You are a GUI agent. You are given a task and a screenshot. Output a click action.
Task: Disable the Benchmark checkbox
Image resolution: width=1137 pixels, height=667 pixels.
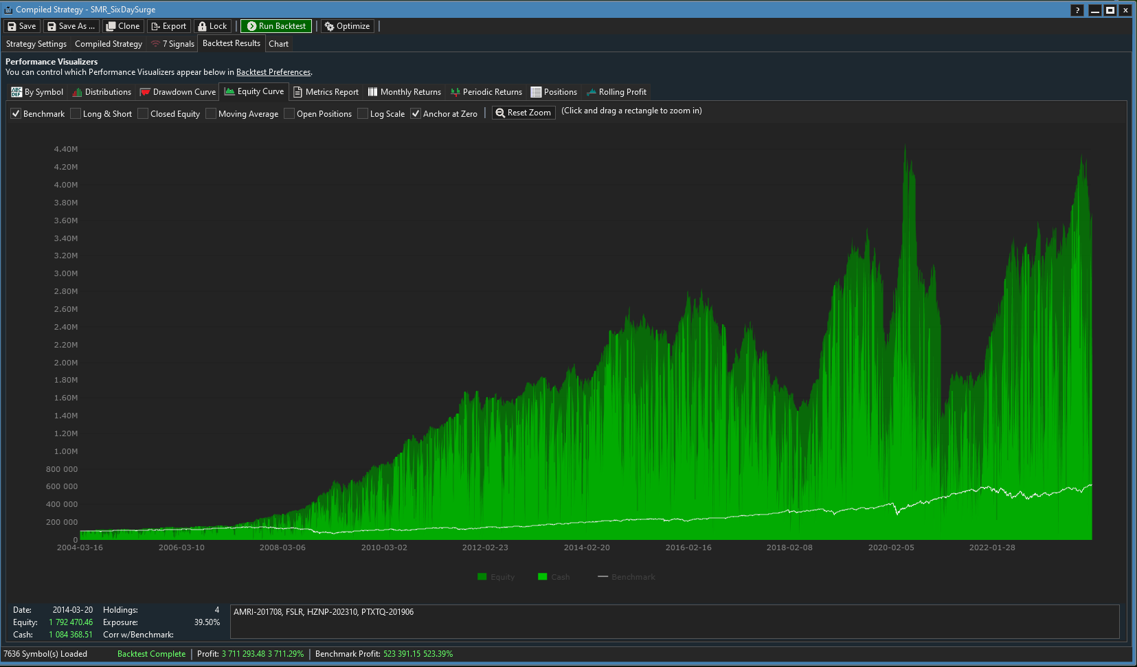(16, 114)
